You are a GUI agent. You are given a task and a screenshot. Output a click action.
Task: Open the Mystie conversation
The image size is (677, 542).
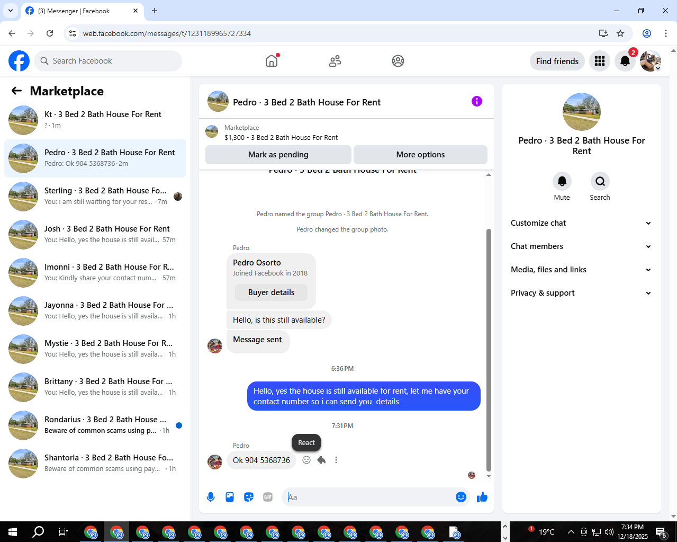click(x=95, y=349)
